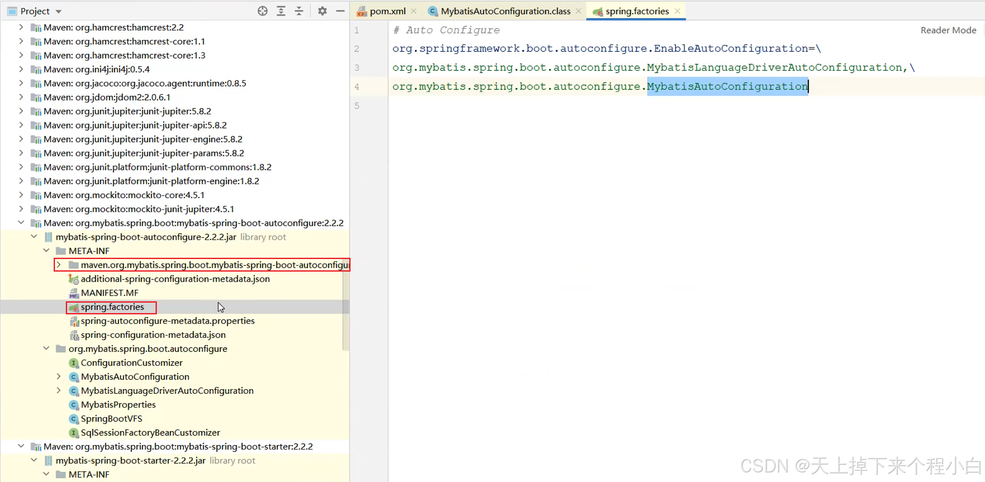985x482 pixels.
Task: Toggle Reader Mode in editor
Action: click(948, 30)
